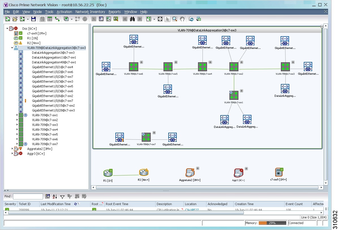This screenshot has width=338, height=230.
Task: Open the Network Inventory menu
Action: click(x=90, y=12)
